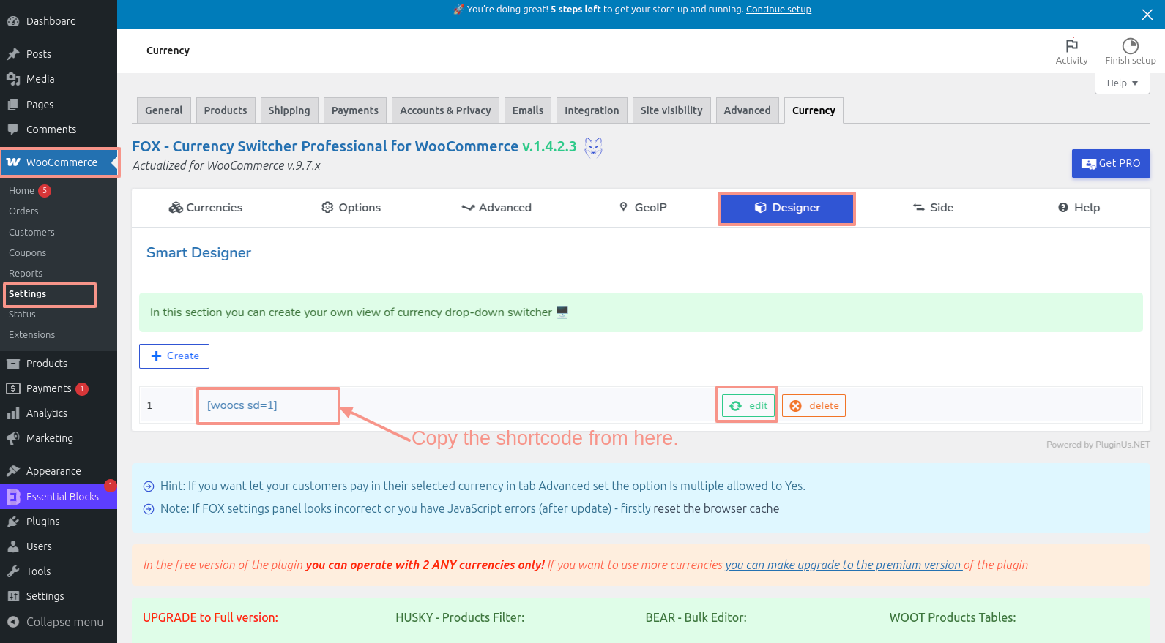This screenshot has height=643, width=1165.
Task: Click PluginUs.NET powered-by text
Action: click(1098, 445)
